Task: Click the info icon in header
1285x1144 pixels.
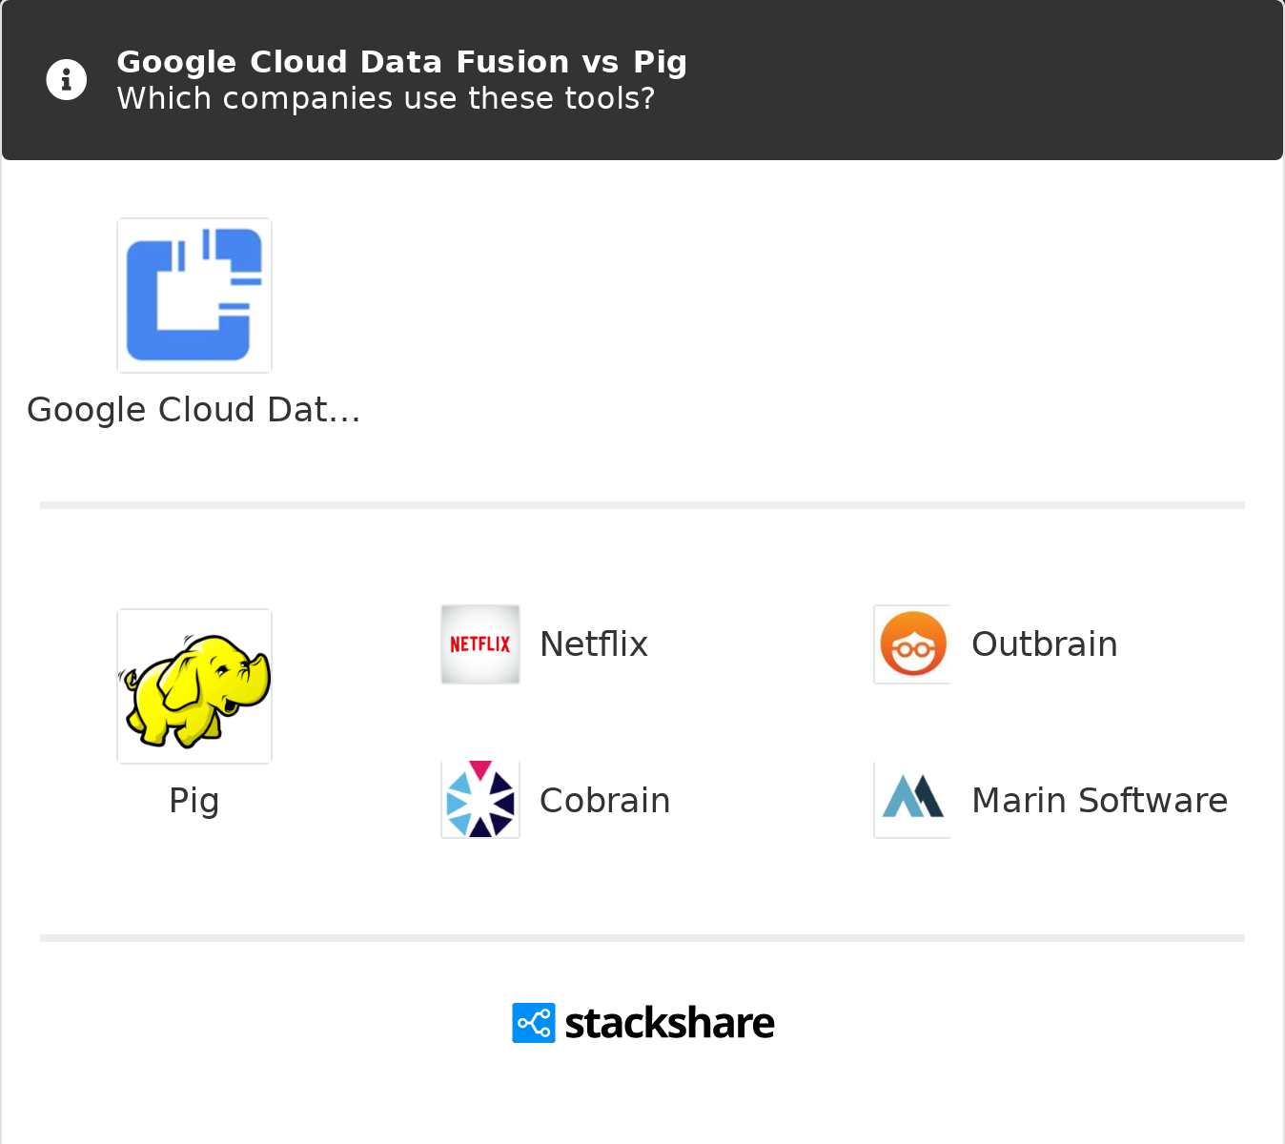Action: click(x=67, y=80)
